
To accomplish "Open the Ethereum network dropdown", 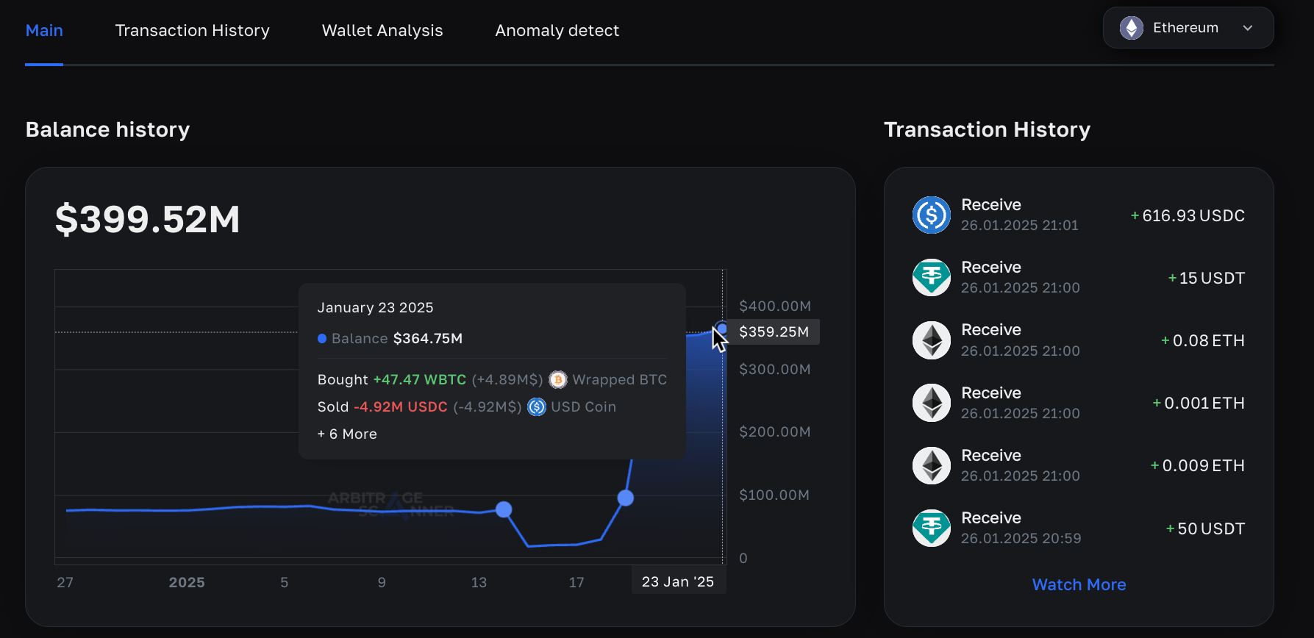I will (x=1185, y=28).
